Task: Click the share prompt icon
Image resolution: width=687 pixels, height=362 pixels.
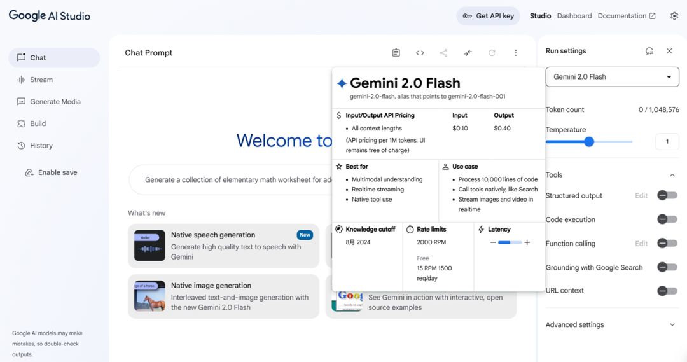Action: point(444,53)
